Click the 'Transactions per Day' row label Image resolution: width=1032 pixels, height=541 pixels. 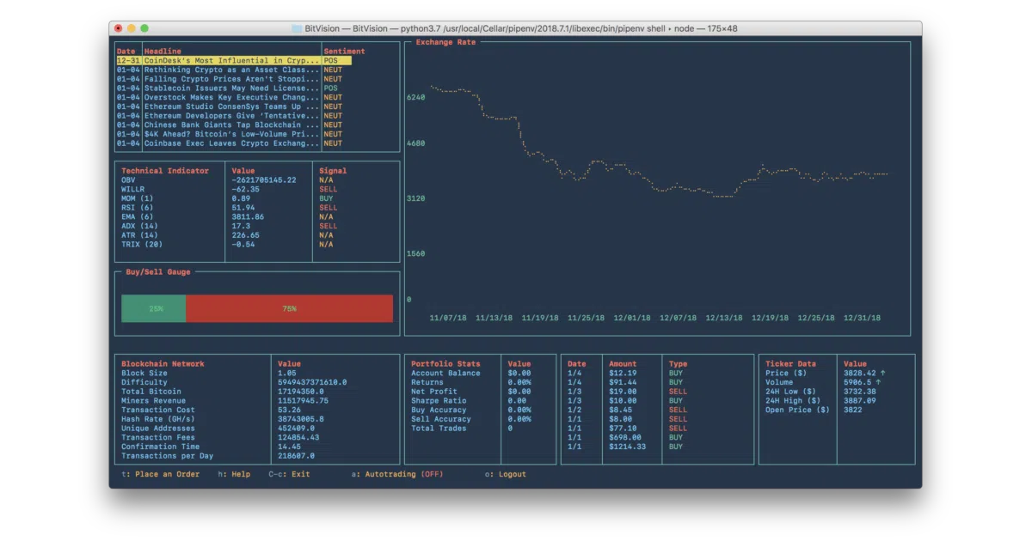tap(168, 456)
